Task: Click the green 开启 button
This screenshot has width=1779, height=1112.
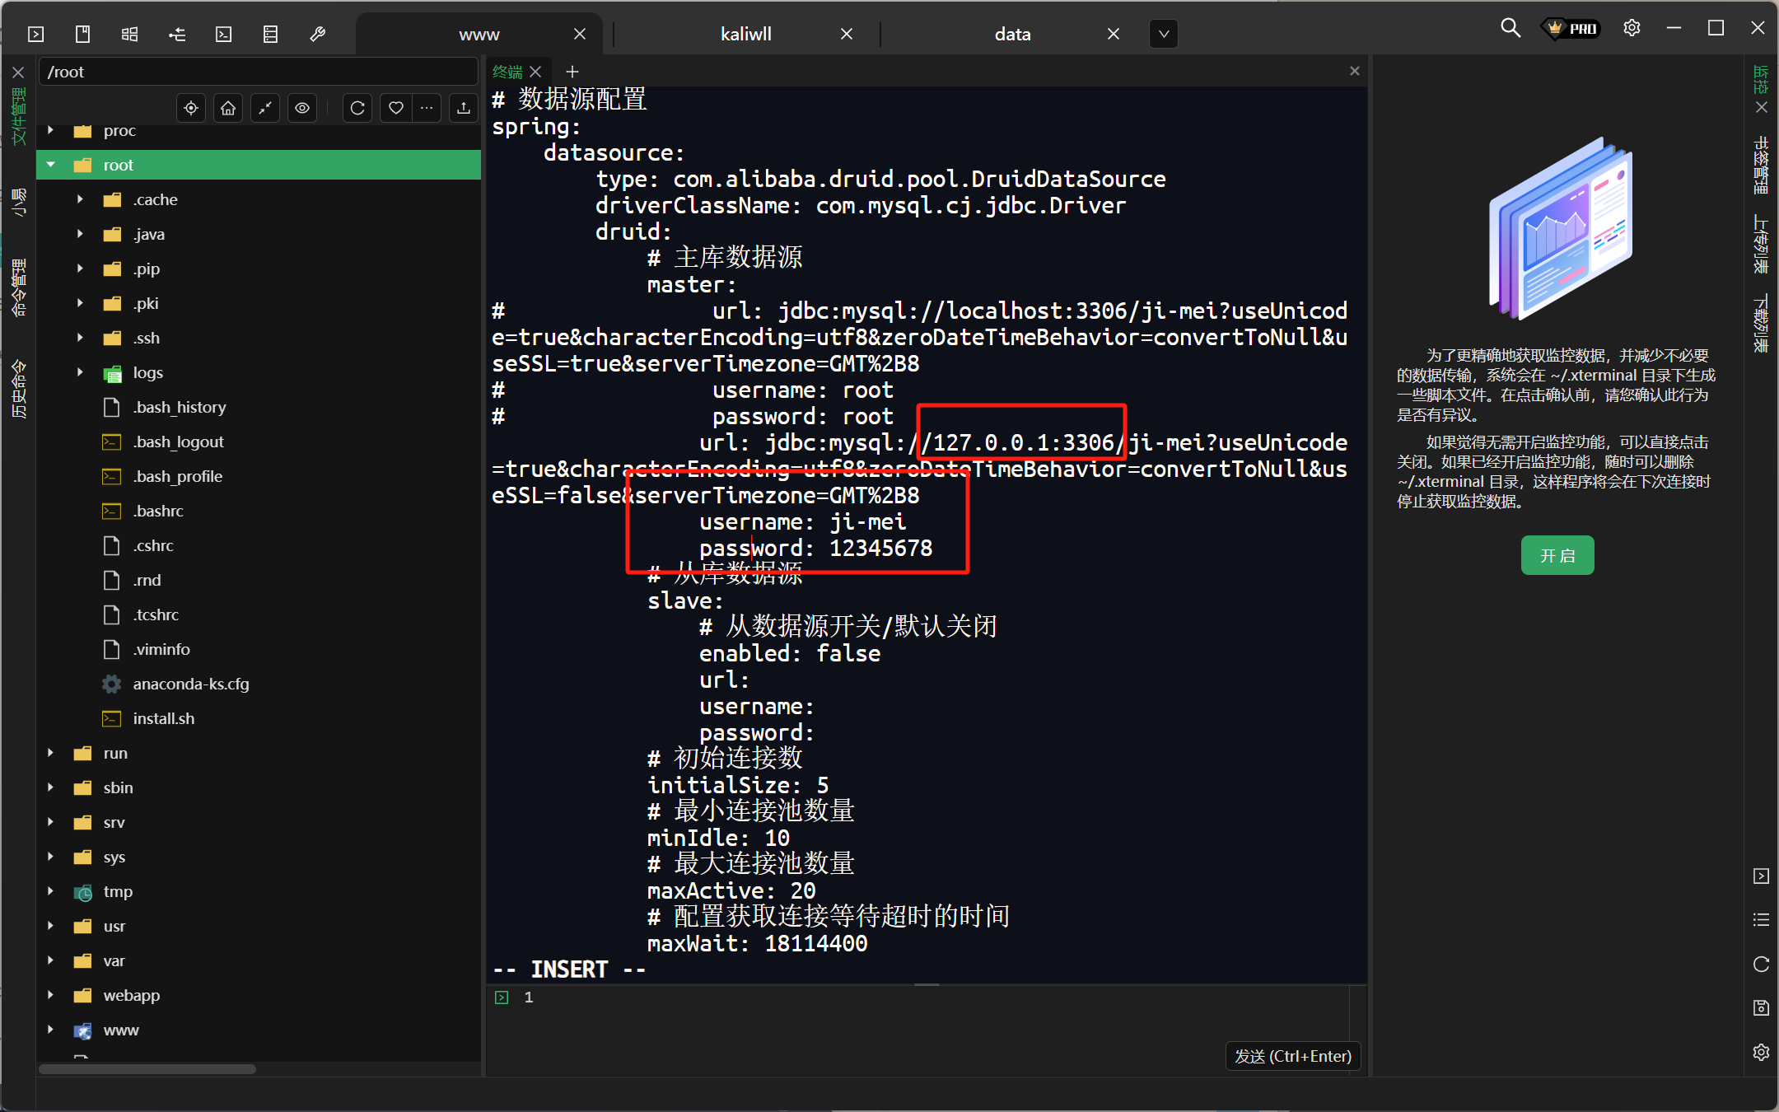Action: pos(1557,556)
